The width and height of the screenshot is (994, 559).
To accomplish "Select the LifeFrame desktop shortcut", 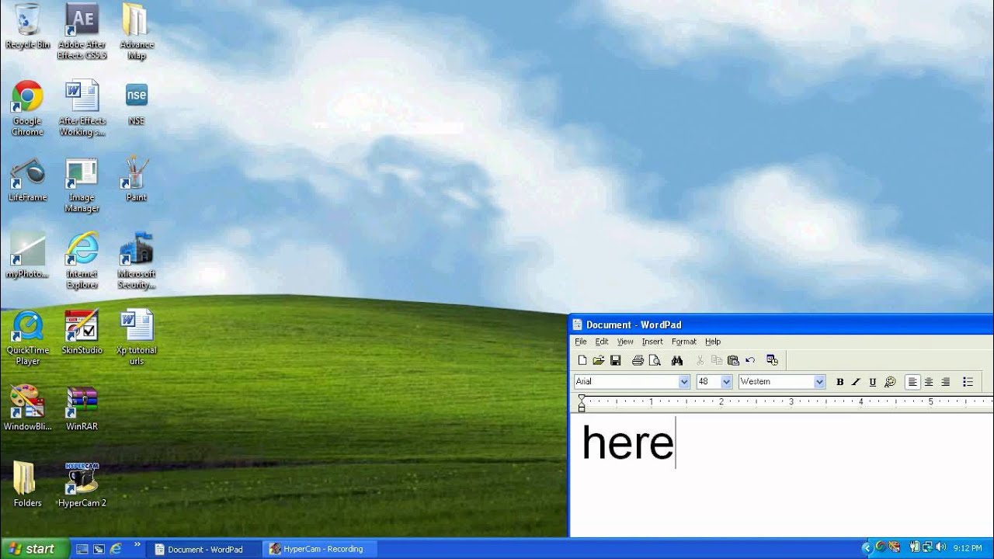I will [x=27, y=179].
